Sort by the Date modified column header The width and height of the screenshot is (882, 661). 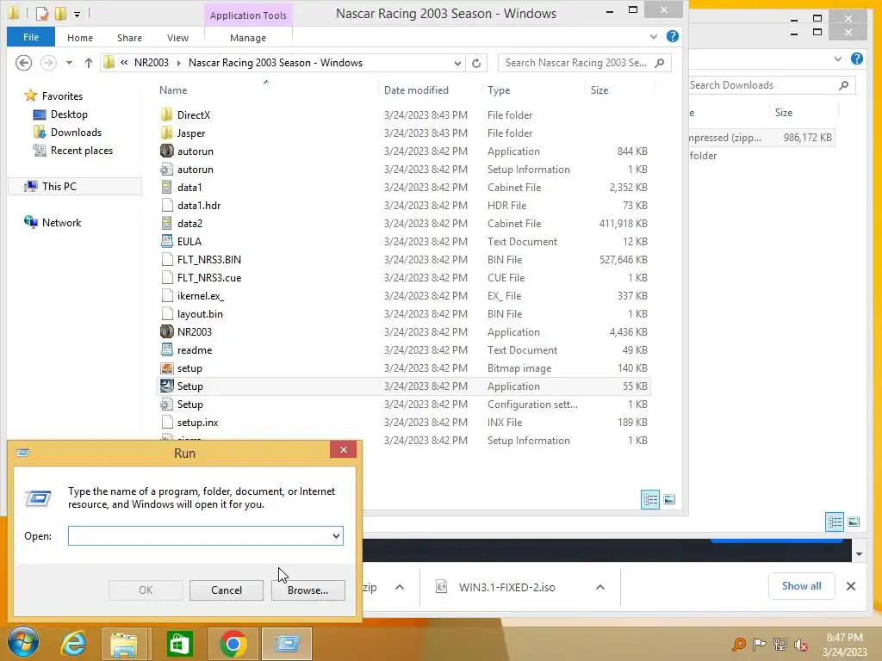[416, 90]
